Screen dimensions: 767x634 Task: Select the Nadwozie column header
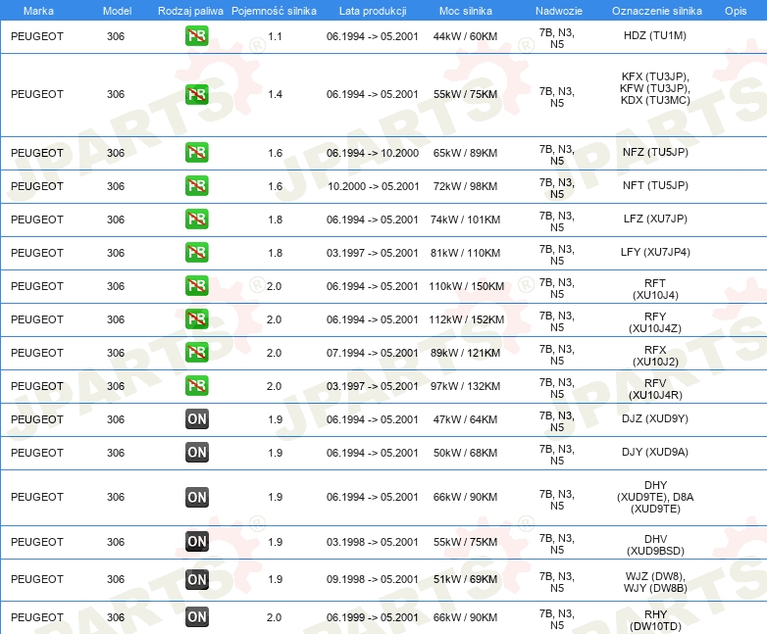pyautogui.click(x=559, y=11)
